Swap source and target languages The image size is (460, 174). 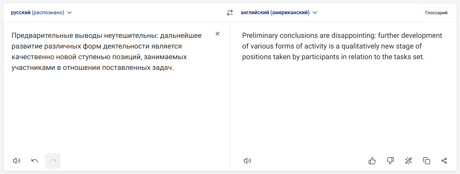(230, 13)
